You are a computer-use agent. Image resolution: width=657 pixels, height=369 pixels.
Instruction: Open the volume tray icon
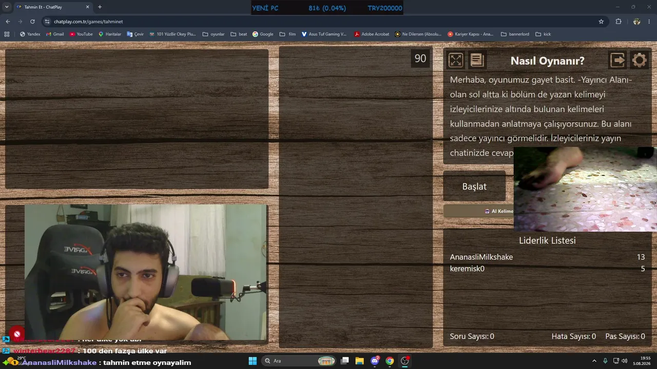[625, 361]
